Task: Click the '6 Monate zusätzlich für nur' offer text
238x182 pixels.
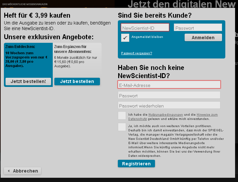Action: (76, 62)
